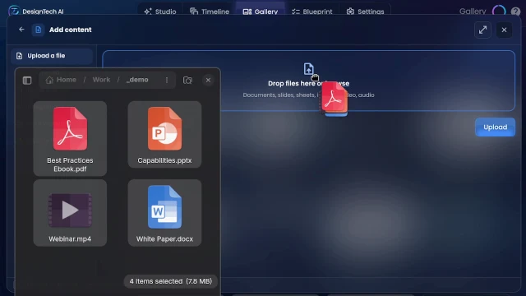
Task: Click the upload icon in drop zone
Action: tap(308, 69)
